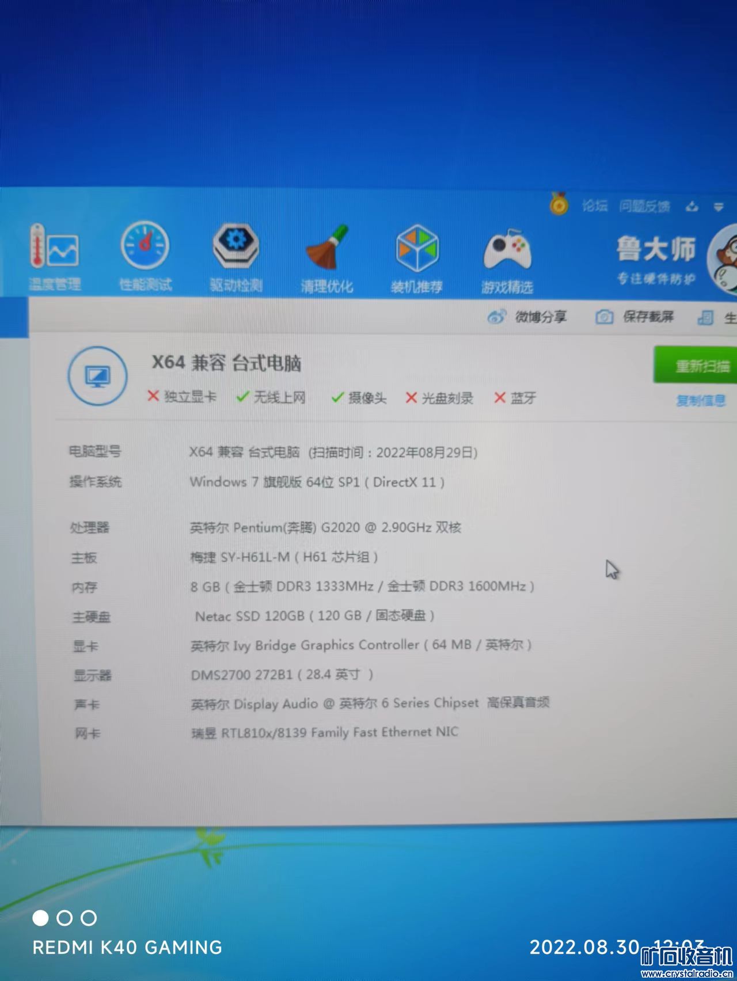
Task: Select the 声卡 label
Action: (87, 705)
